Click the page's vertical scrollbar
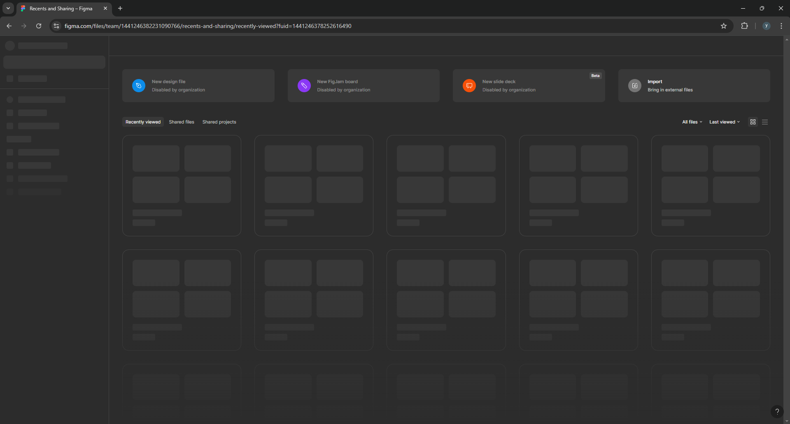The width and height of the screenshot is (790, 424). point(787,230)
